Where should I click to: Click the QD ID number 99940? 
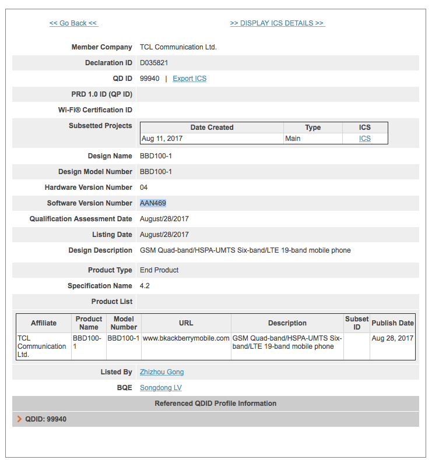pyautogui.click(x=149, y=79)
